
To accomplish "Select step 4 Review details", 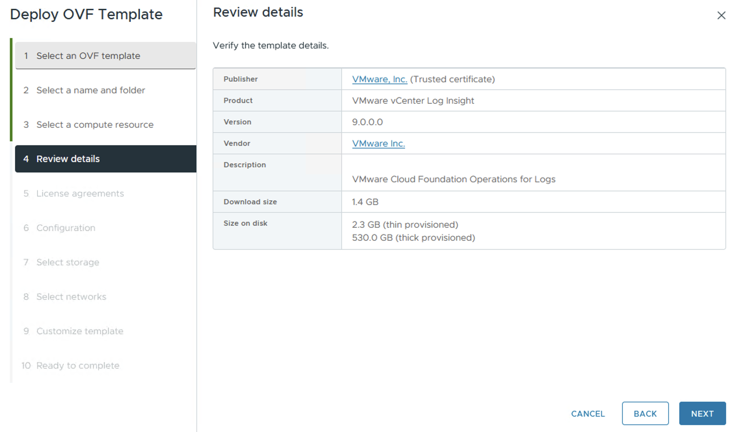I will click(68, 159).
